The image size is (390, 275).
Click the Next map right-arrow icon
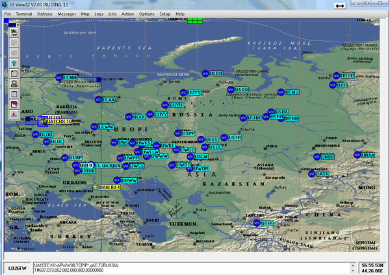coord(14,53)
